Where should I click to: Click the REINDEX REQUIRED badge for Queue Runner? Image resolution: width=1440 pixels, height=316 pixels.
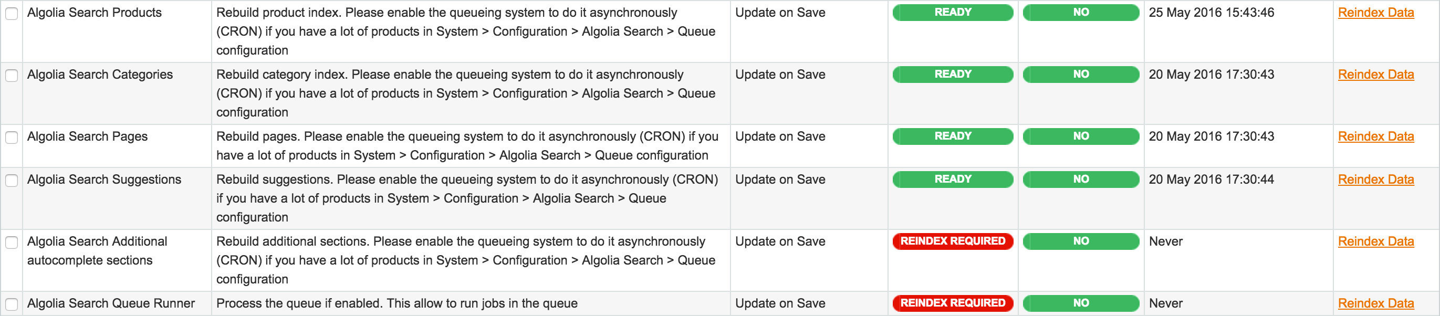(952, 303)
